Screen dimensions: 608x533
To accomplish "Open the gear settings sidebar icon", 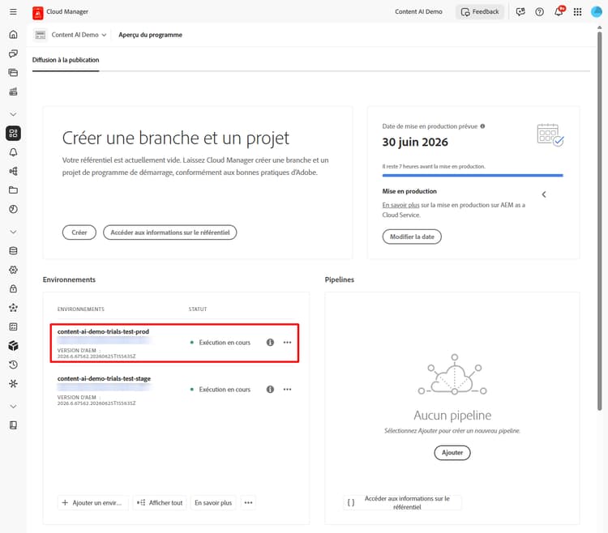I will click(x=13, y=270).
